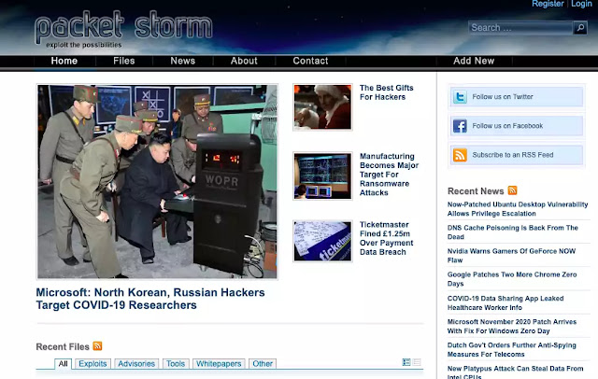This screenshot has height=379, width=598.
Task: Open the WOPR featured story image
Action: pyautogui.click(x=157, y=182)
